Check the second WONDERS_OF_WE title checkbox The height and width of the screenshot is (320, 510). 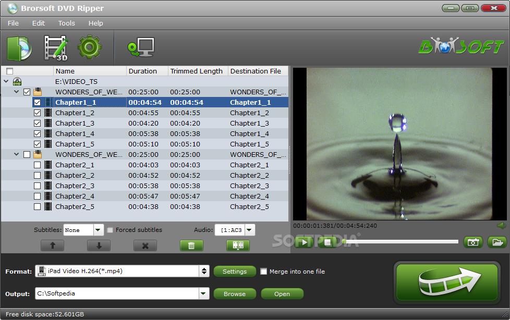(x=27, y=154)
